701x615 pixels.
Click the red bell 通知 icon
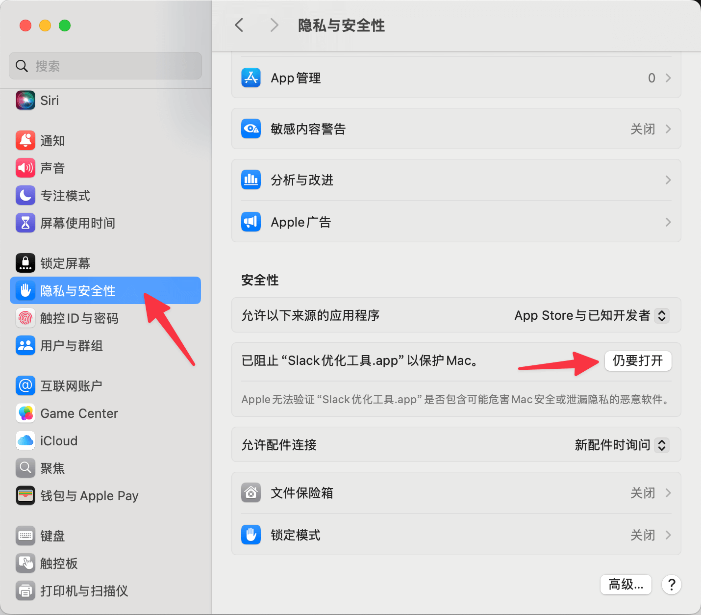pos(25,141)
